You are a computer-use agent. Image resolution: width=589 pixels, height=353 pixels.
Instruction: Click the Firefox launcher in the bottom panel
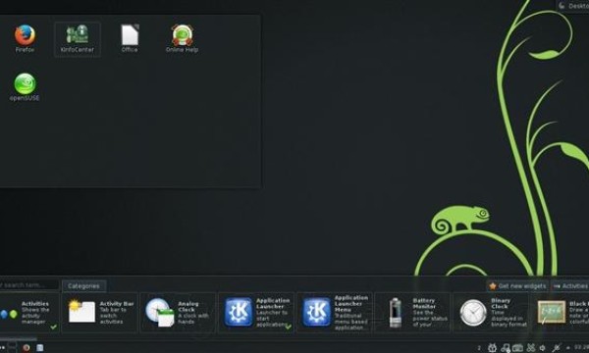[26, 347]
